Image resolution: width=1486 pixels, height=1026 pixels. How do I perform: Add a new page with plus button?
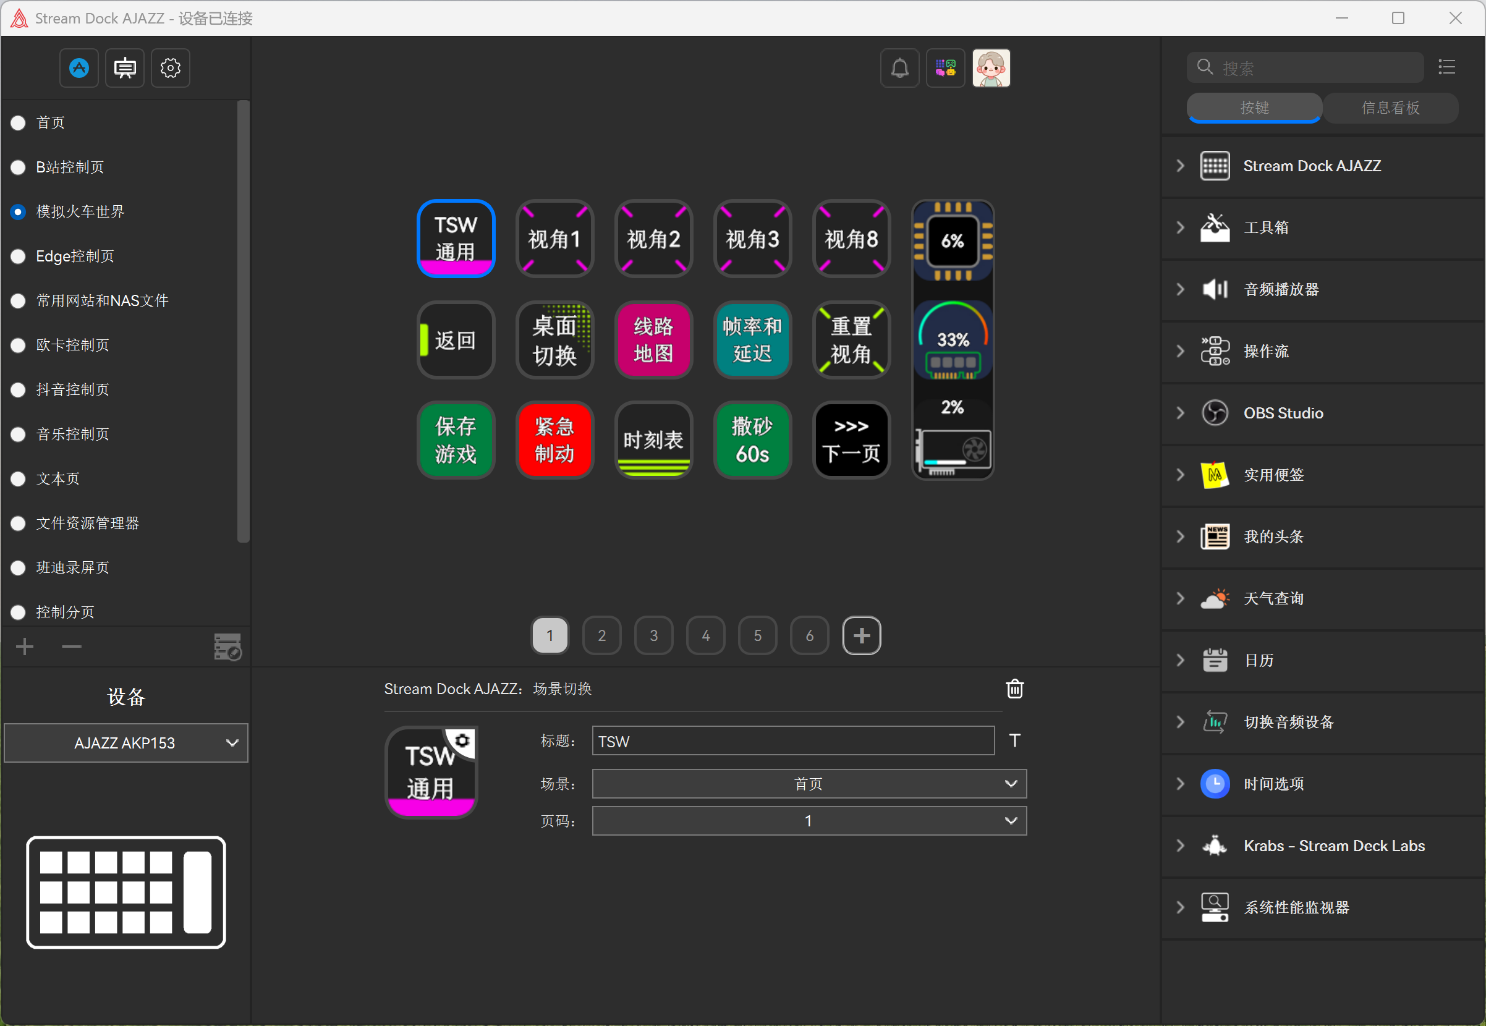coord(861,636)
